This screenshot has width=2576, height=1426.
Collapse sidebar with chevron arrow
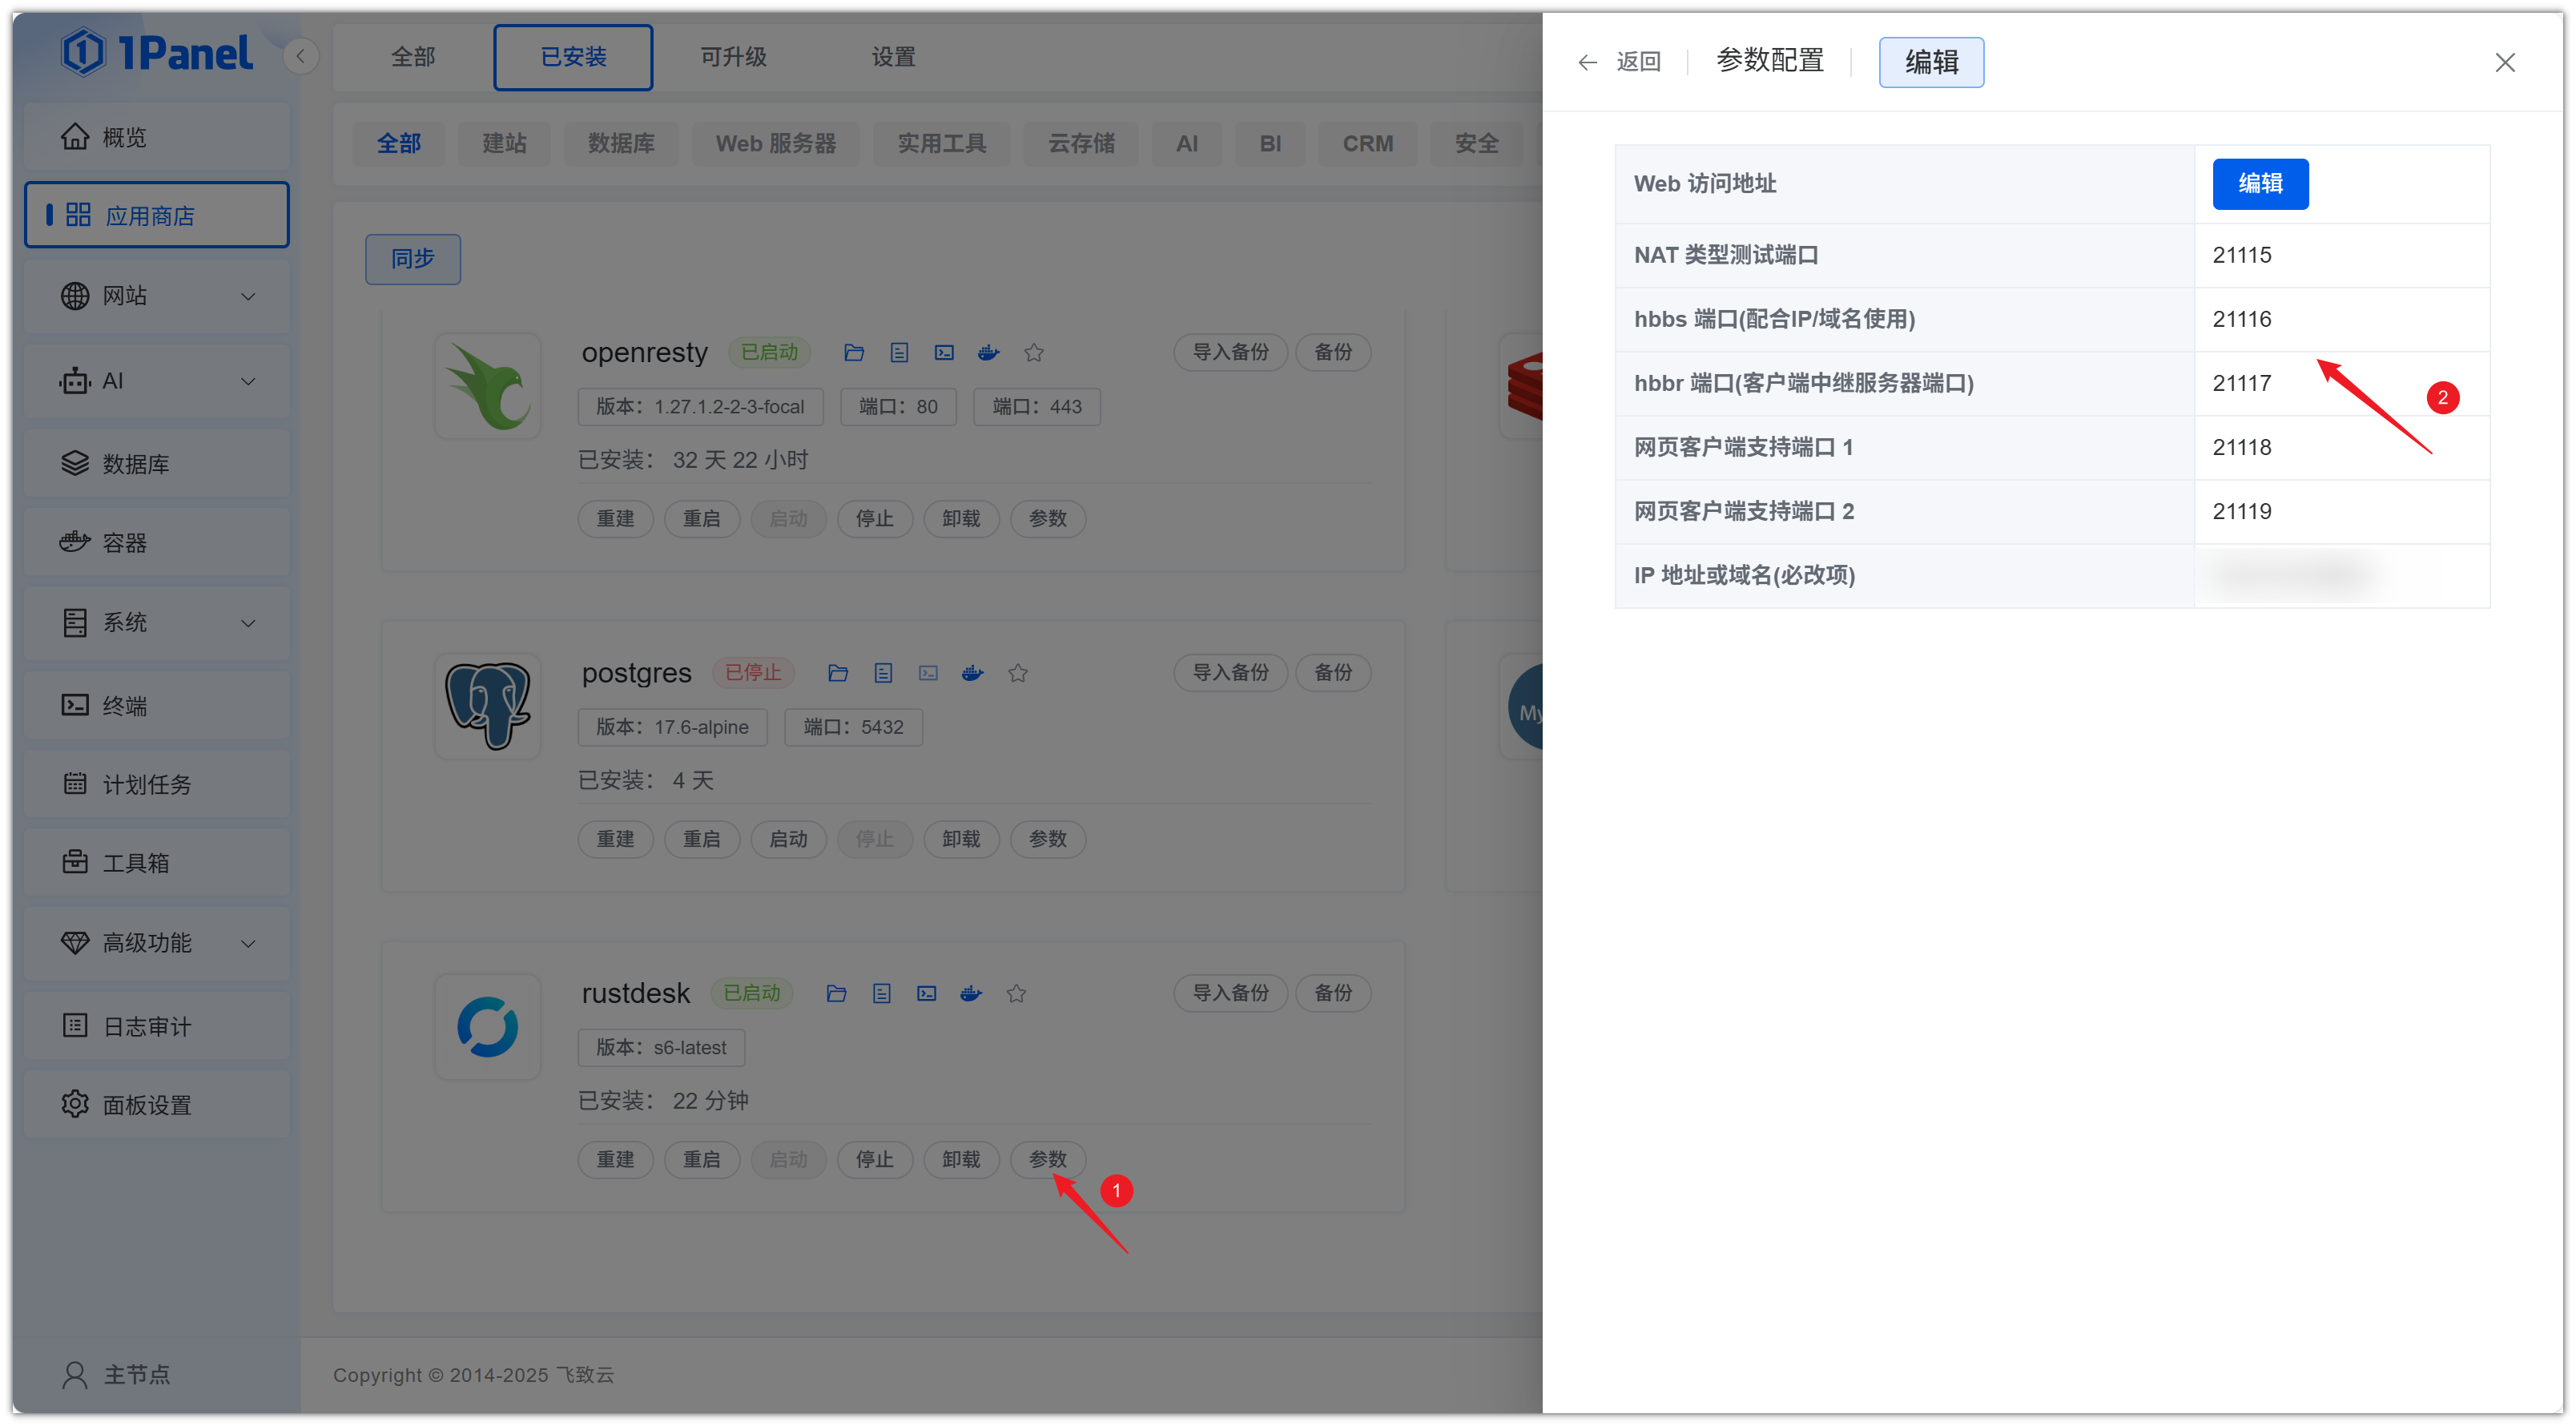300,56
